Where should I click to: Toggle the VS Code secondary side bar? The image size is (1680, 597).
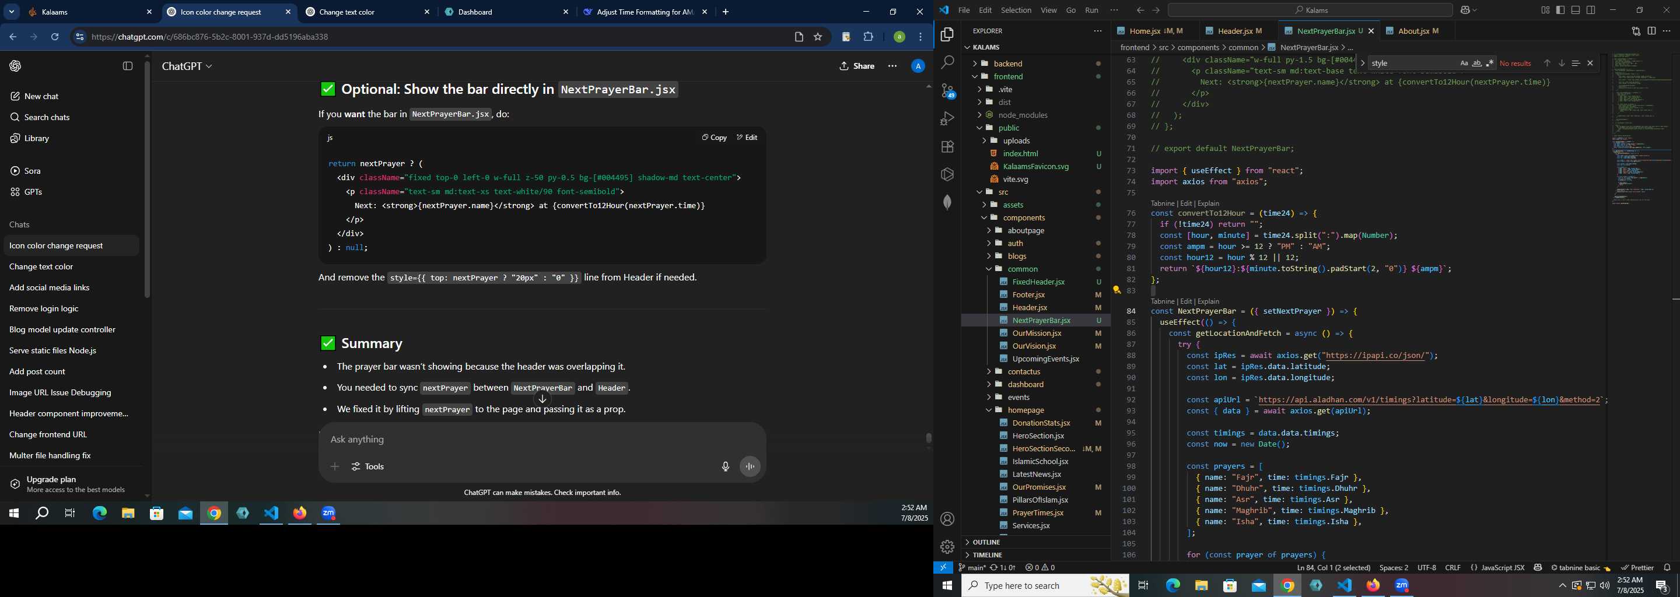click(x=1591, y=10)
